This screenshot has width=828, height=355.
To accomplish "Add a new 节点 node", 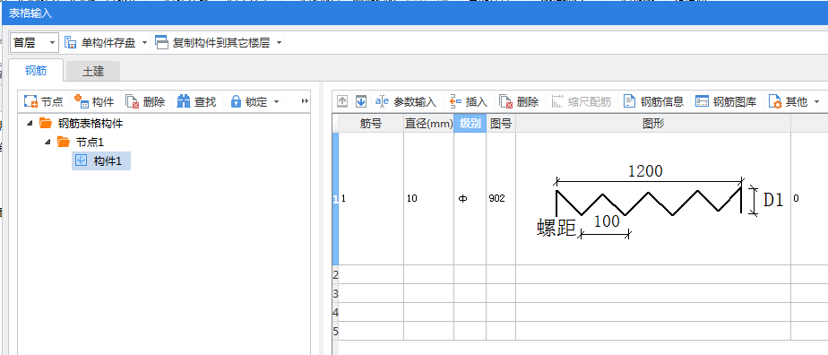I will point(44,101).
